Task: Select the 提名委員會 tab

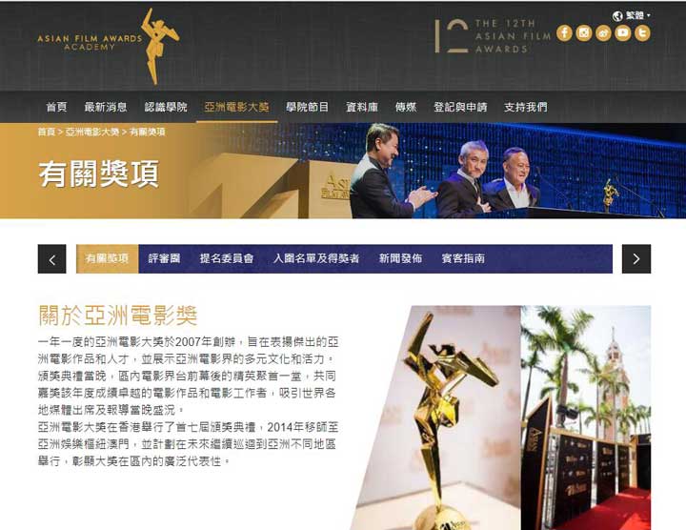Action: point(227,258)
